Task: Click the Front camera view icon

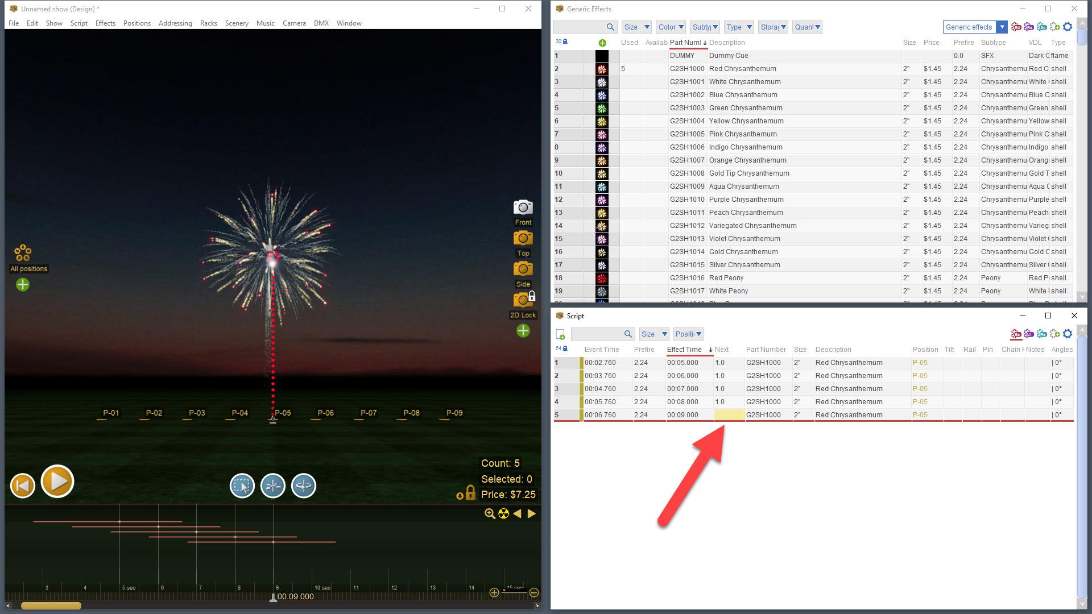Action: click(523, 207)
